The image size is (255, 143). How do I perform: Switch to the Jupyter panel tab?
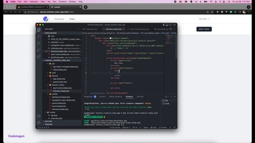(x=140, y=97)
